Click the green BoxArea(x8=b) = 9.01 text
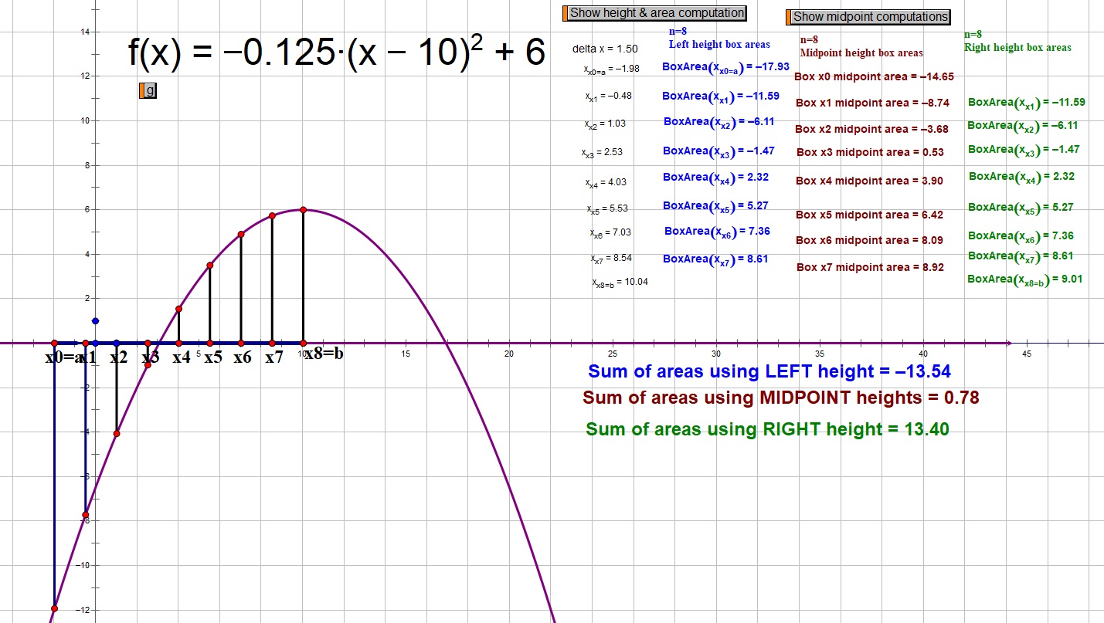The image size is (1104, 623). [x=1024, y=279]
